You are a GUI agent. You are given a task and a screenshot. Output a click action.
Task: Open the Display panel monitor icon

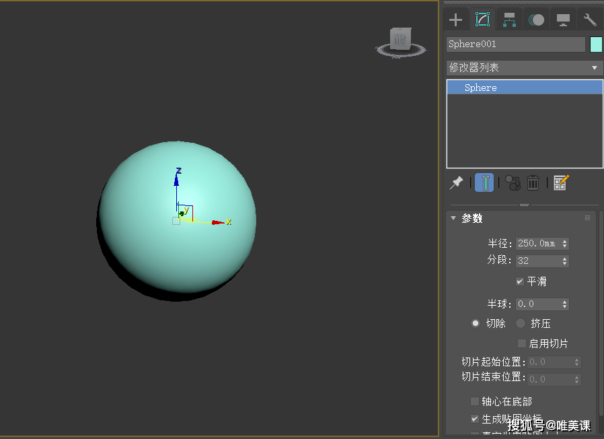[x=563, y=20]
